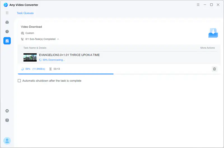
Task: Click '0/1 Sub-Task(s) Completed' text
Action: (x=40, y=39)
